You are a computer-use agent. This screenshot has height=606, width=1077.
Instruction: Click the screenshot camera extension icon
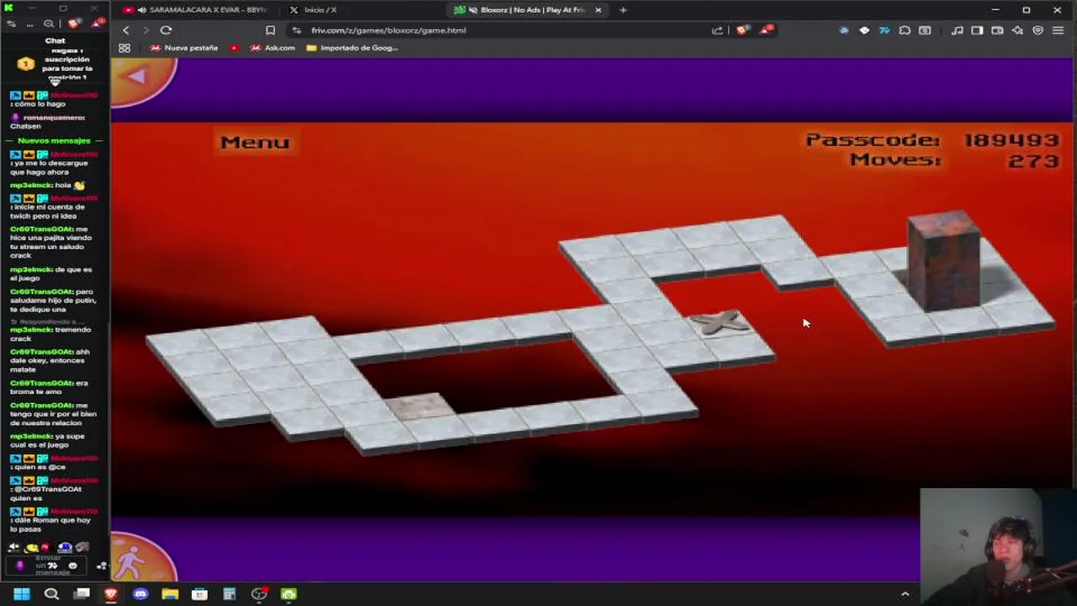(925, 30)
